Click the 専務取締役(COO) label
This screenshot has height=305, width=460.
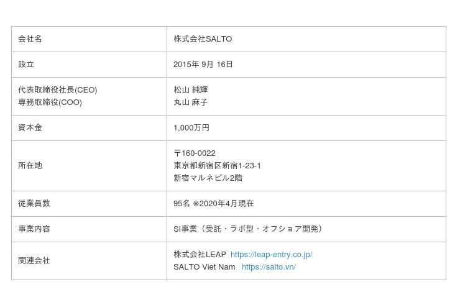point(50,102)
